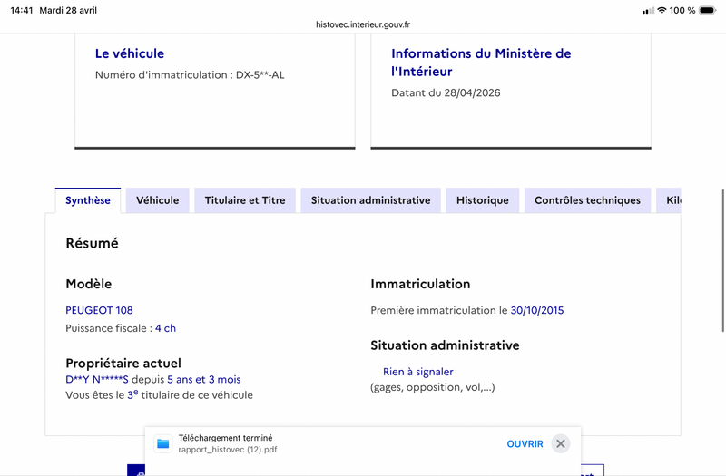Tap the Le véhicule card heading
The height and width of the screenshot is (476, 726).
[x=130, y=53]
